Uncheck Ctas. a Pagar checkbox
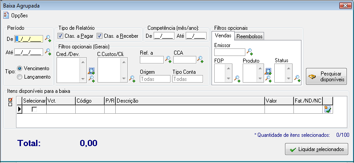 (60, 36)
